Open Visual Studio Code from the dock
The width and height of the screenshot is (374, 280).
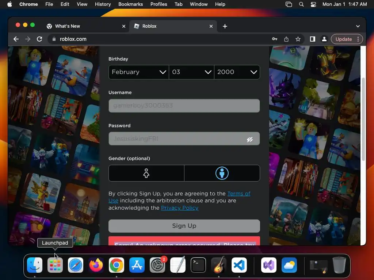pyautogui.click(x=239, y=265)
